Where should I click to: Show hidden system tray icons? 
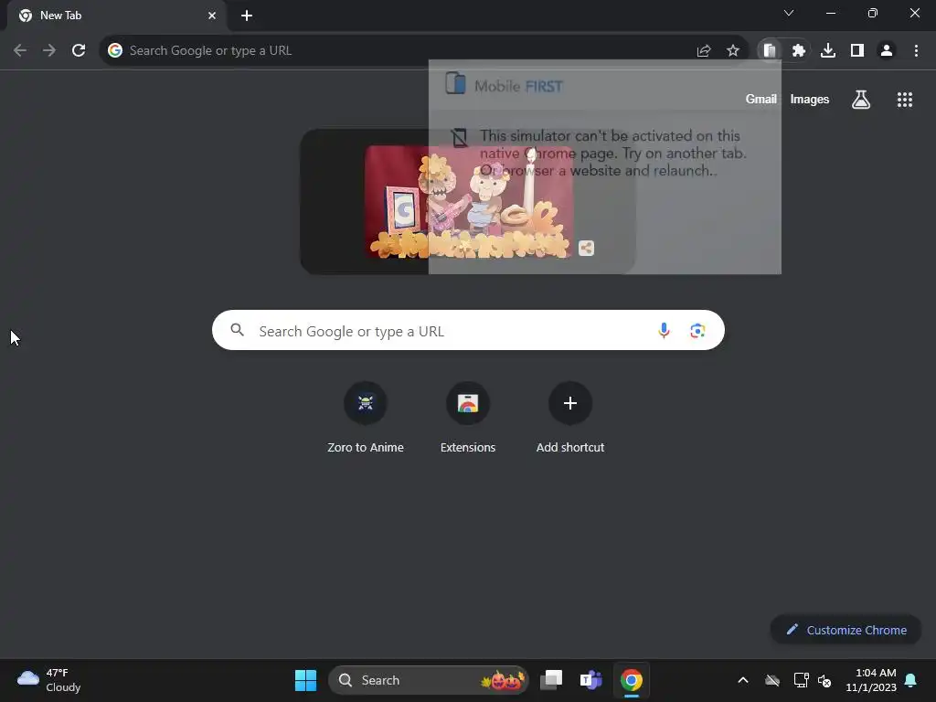pyautogui.click(x=742, y=680)
